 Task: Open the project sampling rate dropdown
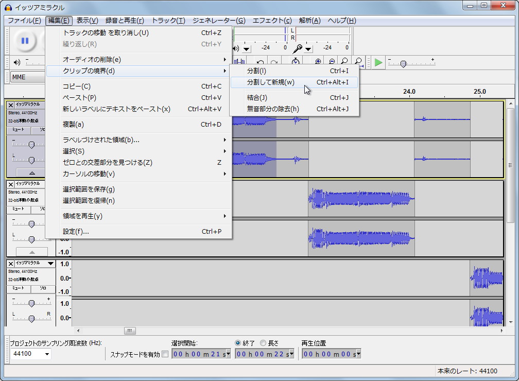pos(47,354)
